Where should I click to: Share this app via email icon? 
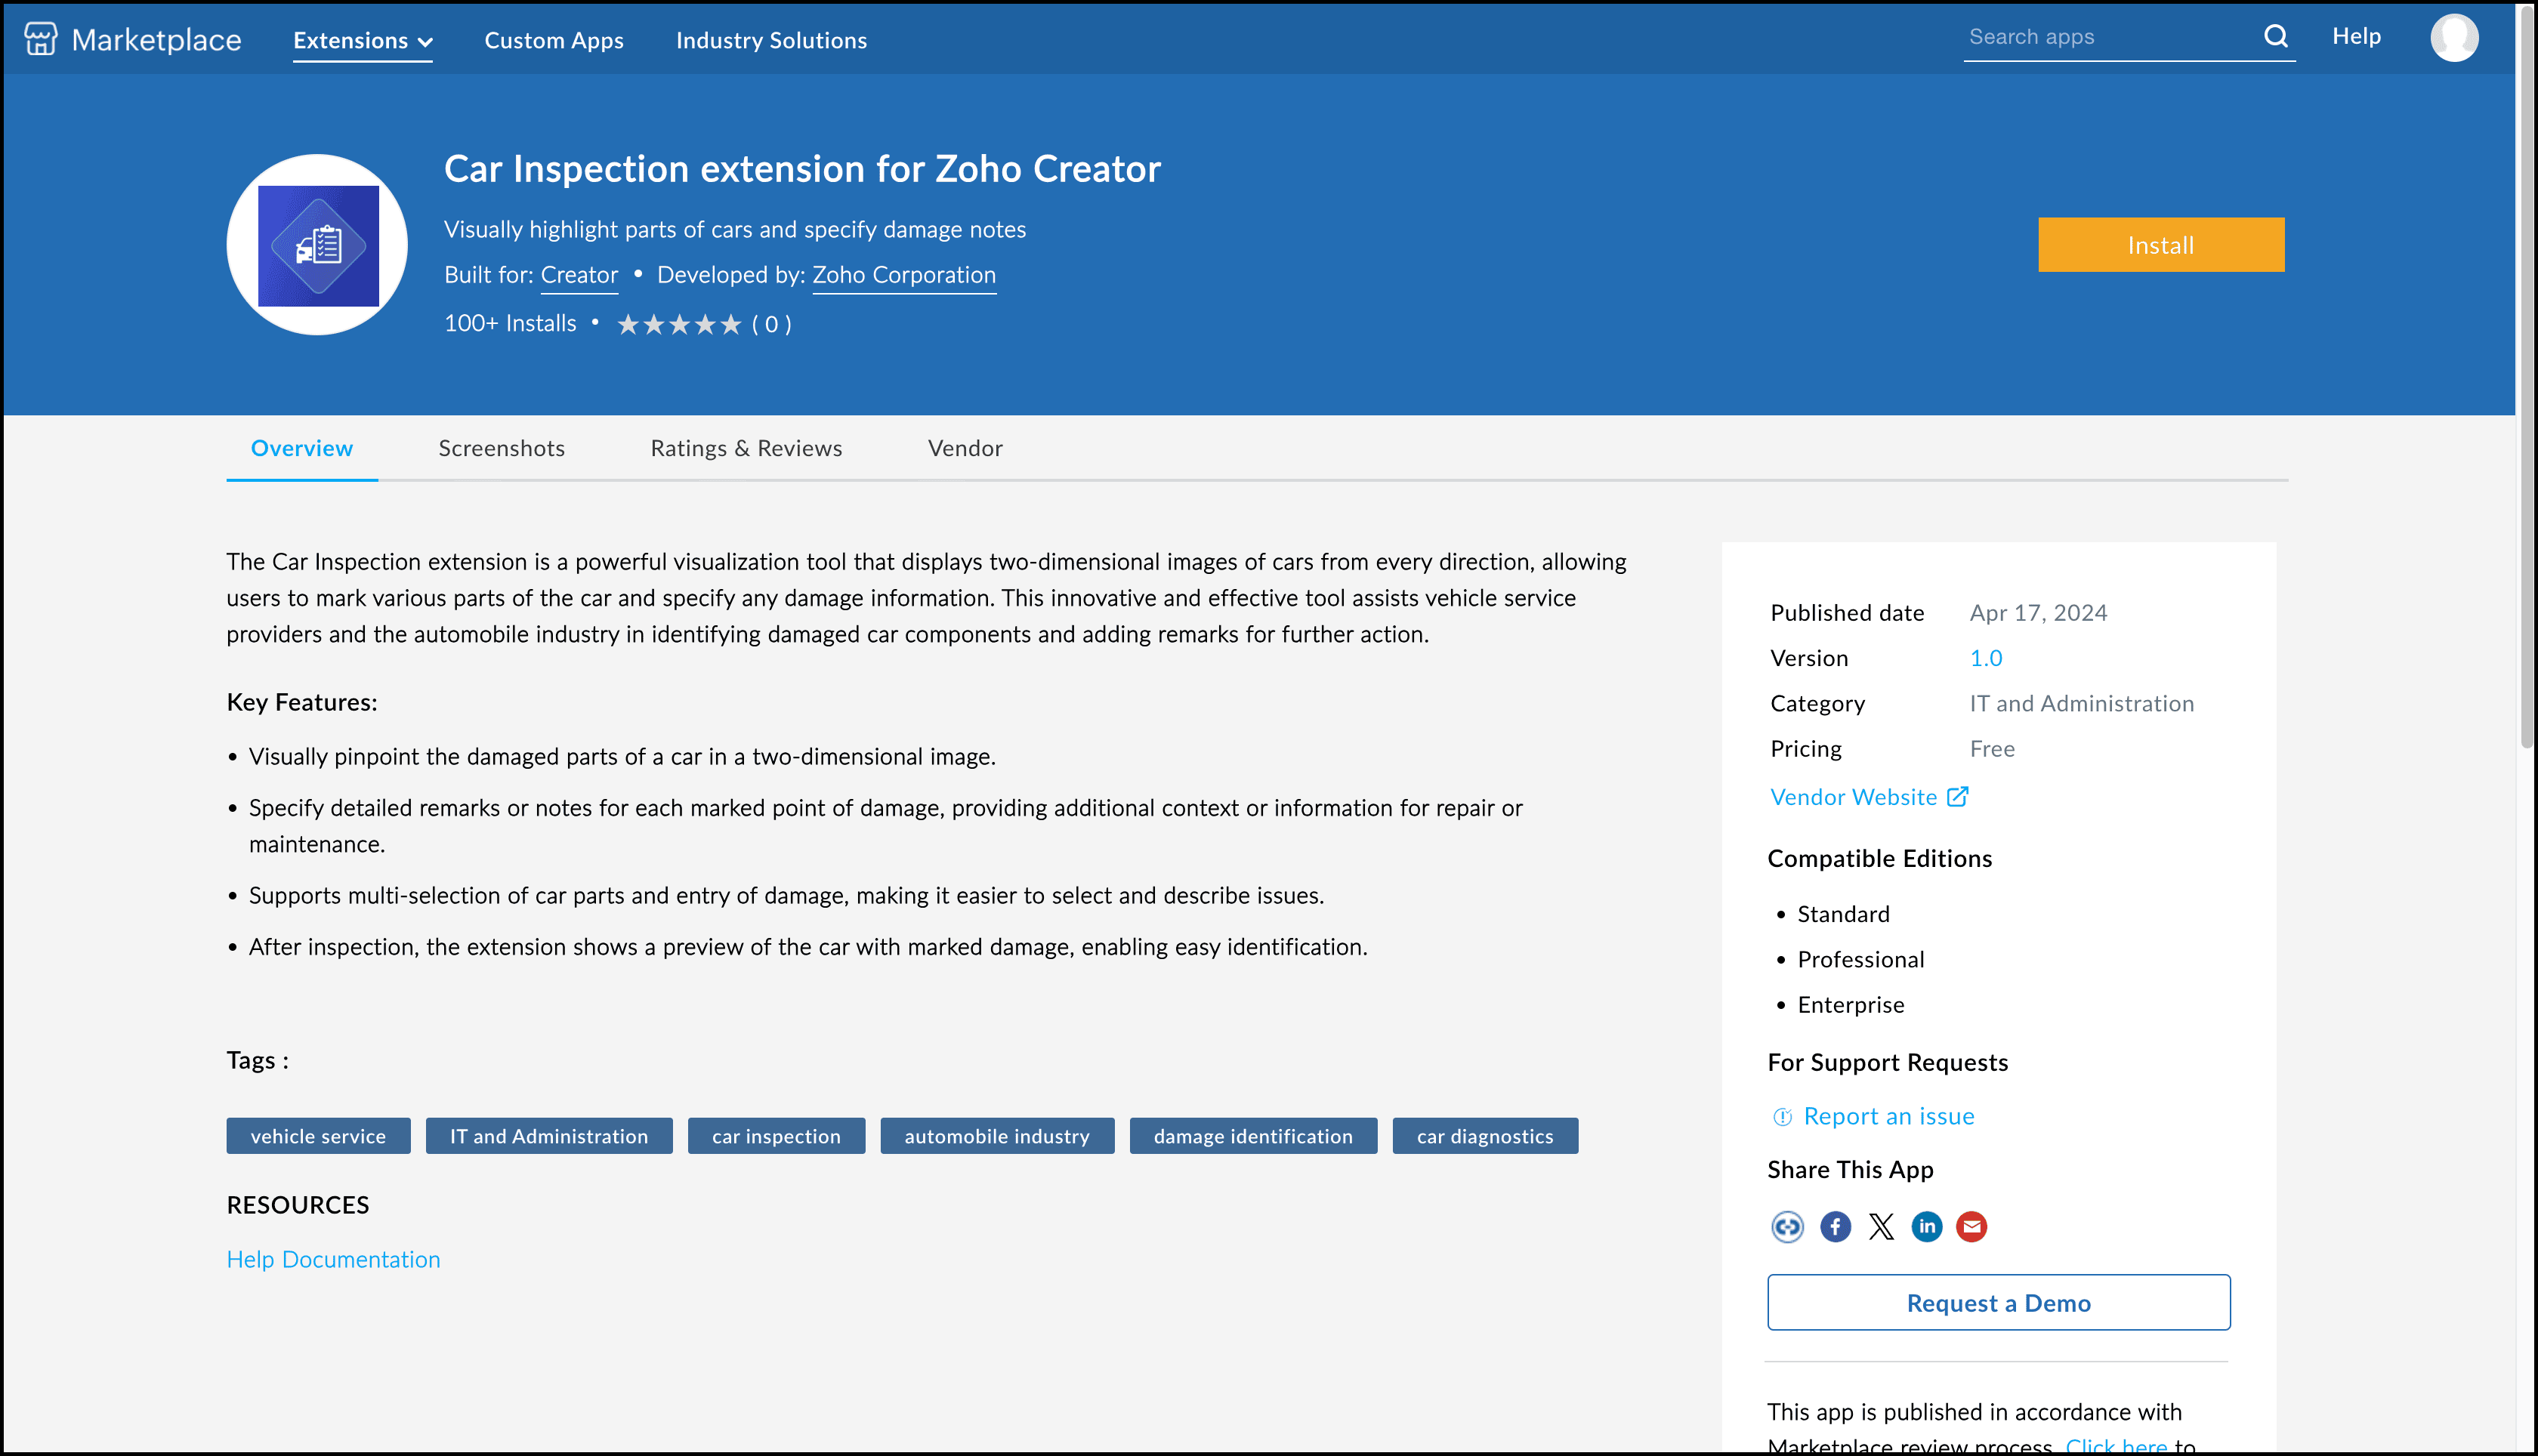[1971, 1226]
